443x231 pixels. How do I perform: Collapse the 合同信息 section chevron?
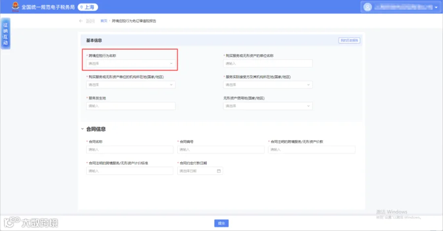coord(83,129)
